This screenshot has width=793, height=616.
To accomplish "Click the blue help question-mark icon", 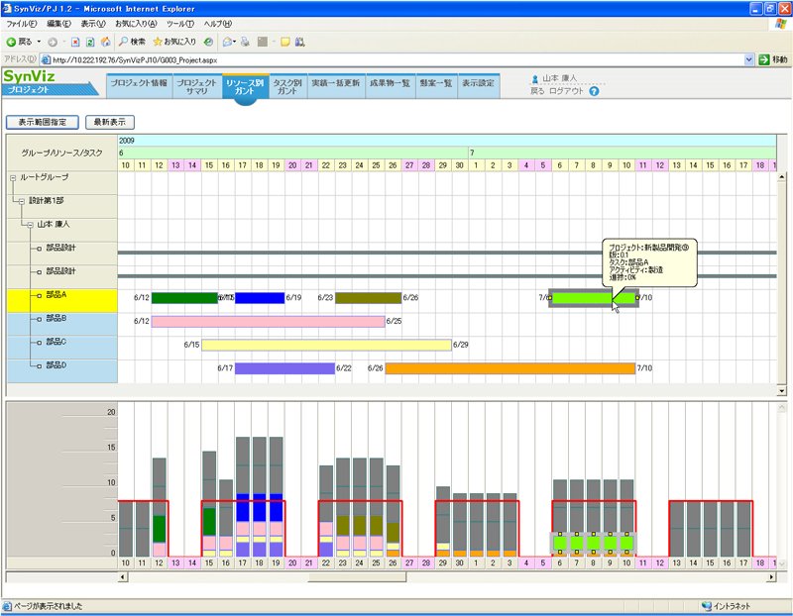I will coord(594,91).
